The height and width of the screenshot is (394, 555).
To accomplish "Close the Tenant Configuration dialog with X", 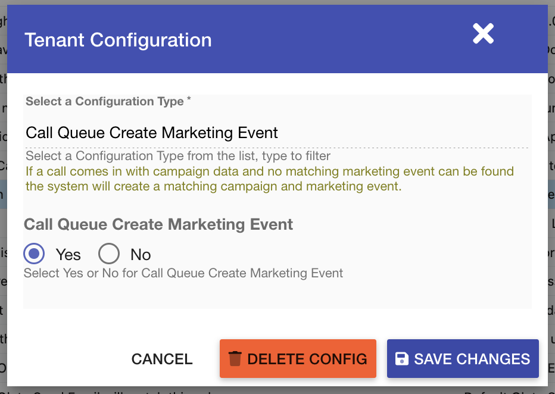I will 483,34.
